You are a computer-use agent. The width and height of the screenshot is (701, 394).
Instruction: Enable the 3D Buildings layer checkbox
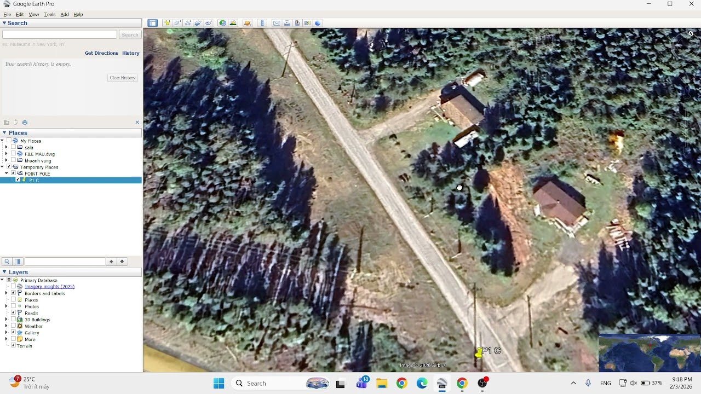[x=13, y=320]
